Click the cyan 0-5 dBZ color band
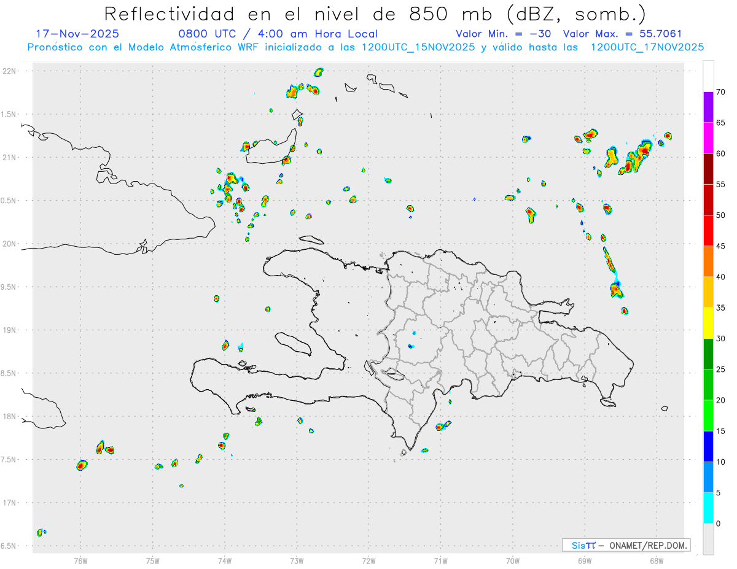 708,508
